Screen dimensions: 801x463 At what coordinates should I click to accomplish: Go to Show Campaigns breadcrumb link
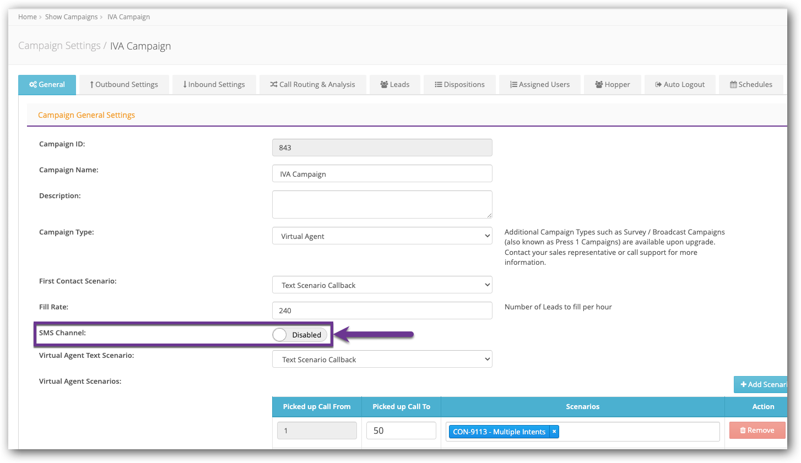click(x=72, y=17)
